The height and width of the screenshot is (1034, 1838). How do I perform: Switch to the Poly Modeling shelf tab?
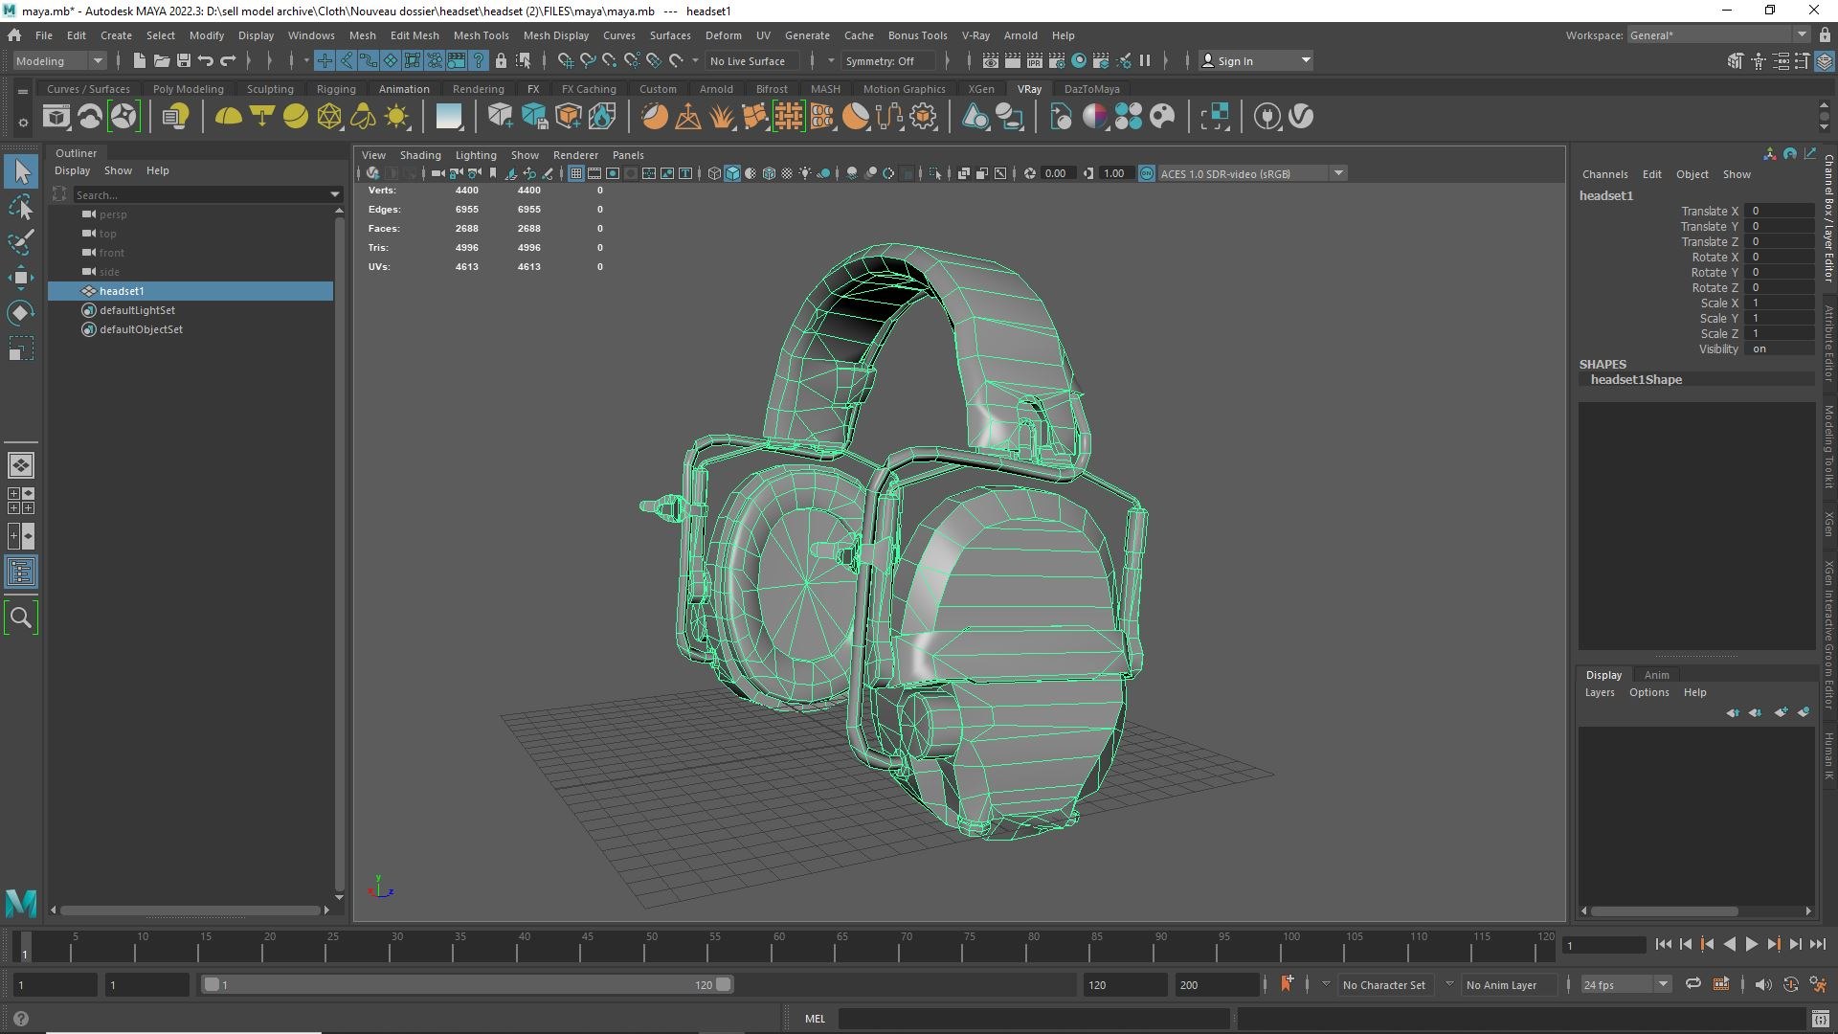pos(188,89)
